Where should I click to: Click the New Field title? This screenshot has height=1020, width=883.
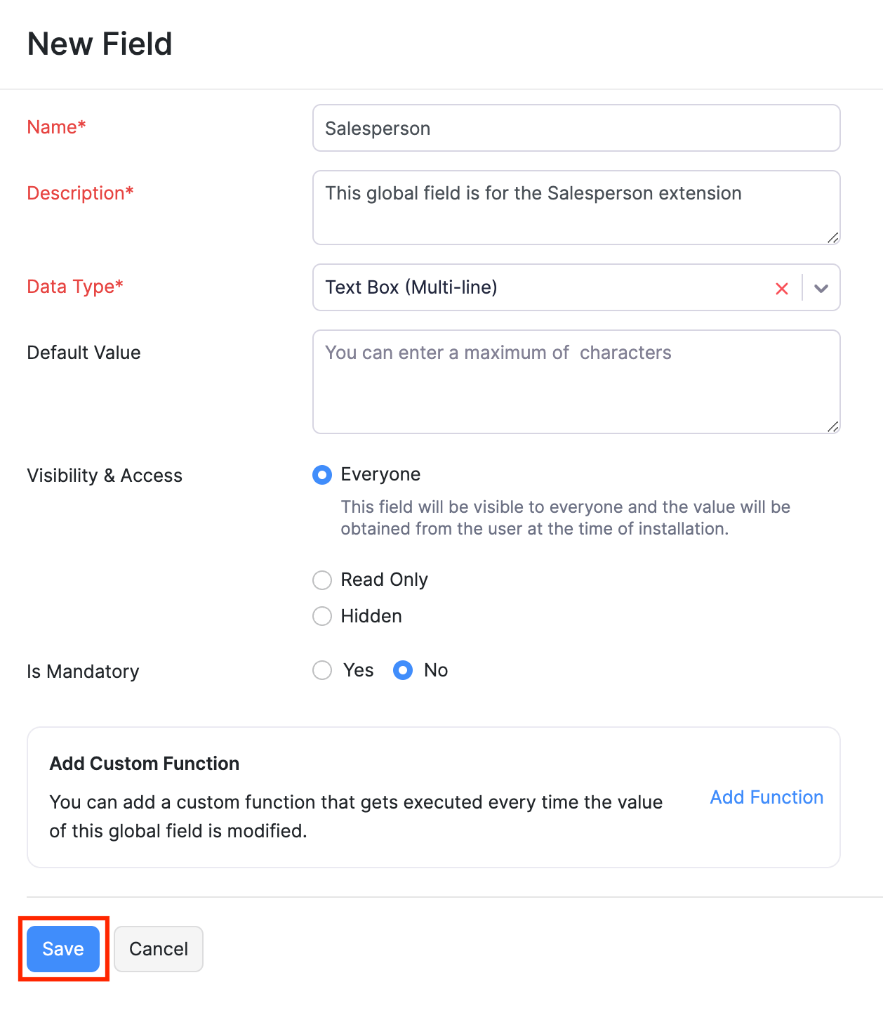click(x=100, y=44)
